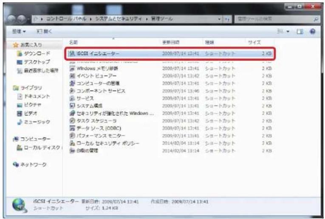
Task: Open help with the blue question mark
Action: point(313,31)
